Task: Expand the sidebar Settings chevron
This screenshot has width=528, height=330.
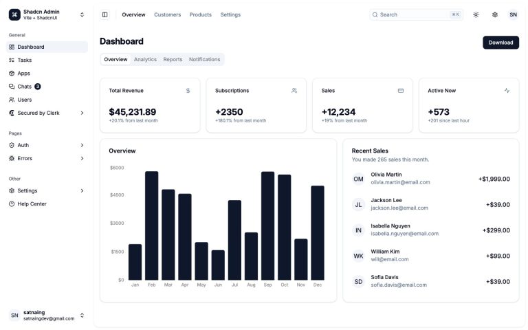Action: 82,191
